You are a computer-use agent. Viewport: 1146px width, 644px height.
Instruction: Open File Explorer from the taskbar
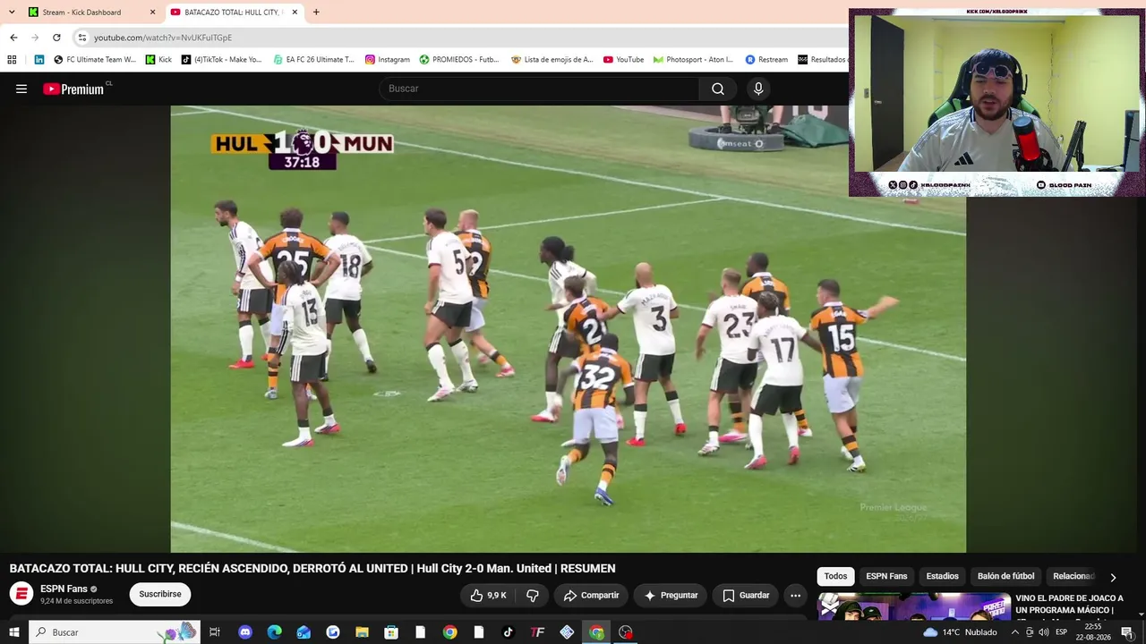[362, 632]
